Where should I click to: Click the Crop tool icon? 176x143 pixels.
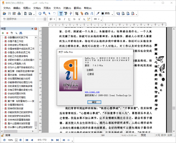coord(77,13)
